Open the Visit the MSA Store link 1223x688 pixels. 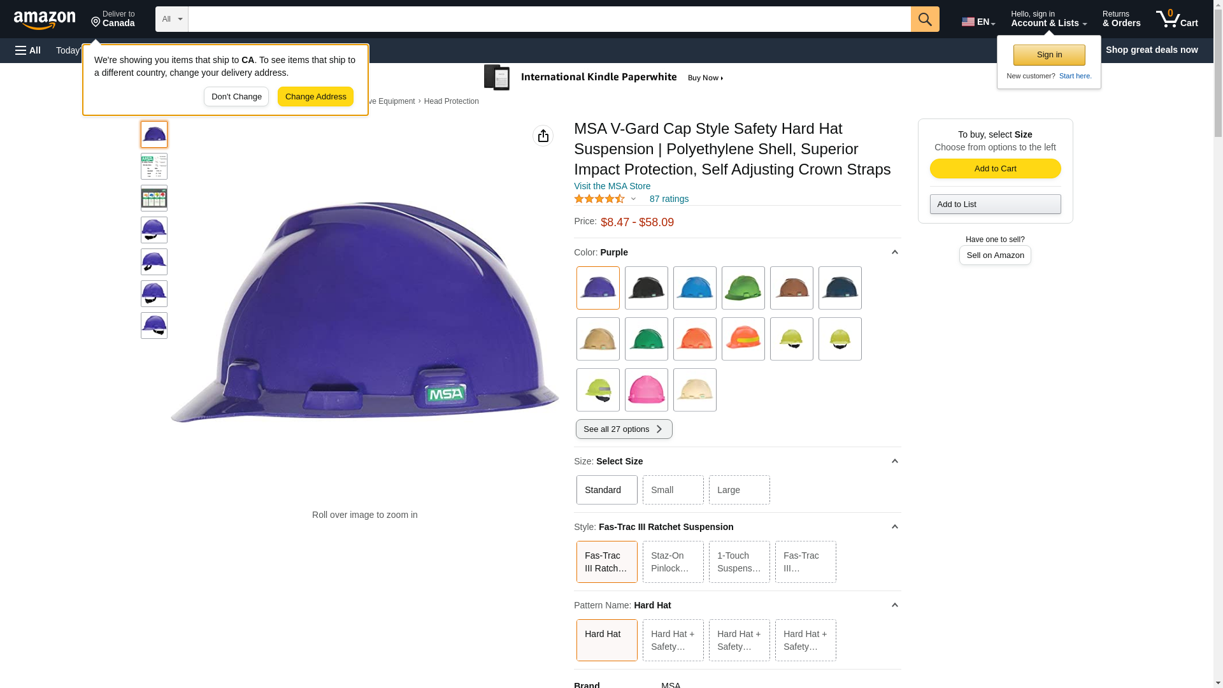tap(612, 186)
